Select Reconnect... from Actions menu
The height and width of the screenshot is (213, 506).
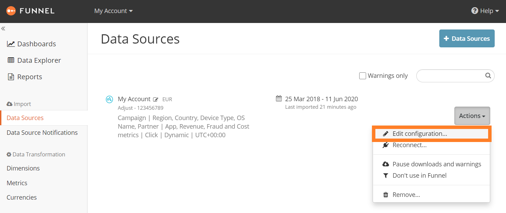431,145
